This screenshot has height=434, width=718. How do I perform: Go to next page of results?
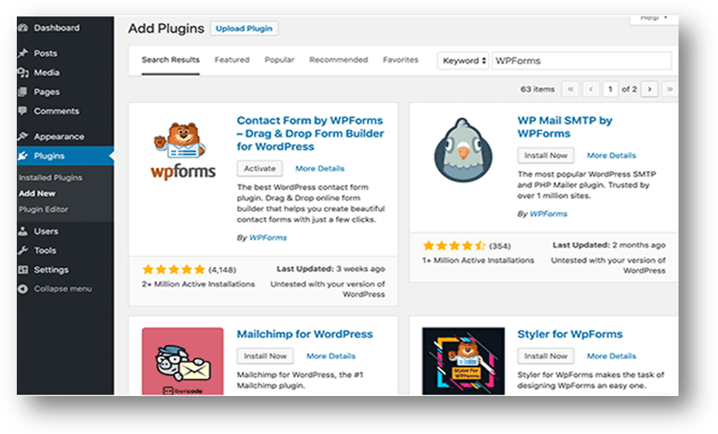coord(649,89)
